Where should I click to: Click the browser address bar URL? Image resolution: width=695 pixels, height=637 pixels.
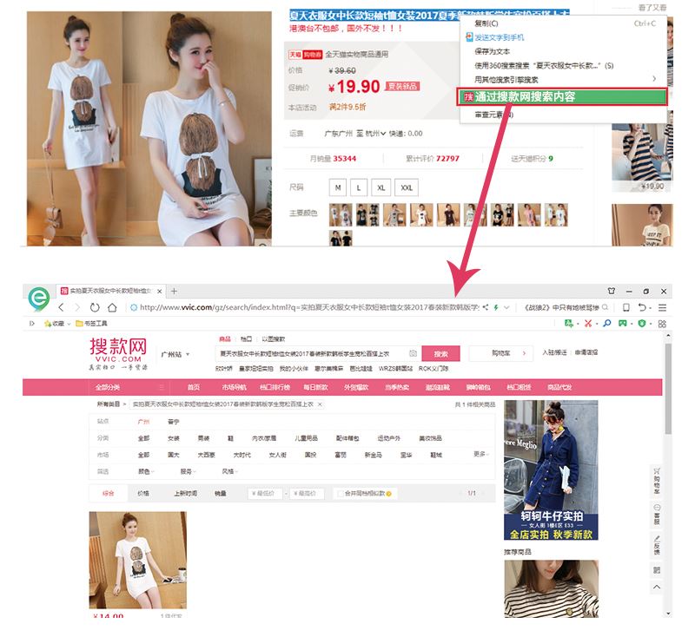pos(308,307)
